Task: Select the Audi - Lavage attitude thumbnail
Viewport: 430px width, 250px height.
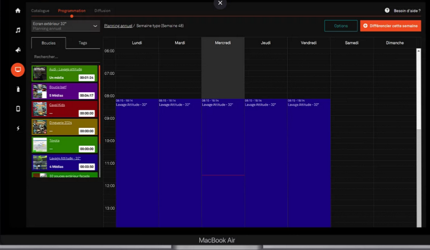Action: pos(40,74)
